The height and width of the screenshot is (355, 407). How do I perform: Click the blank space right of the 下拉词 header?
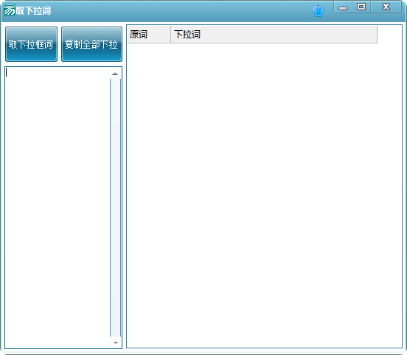coord(389,34)
